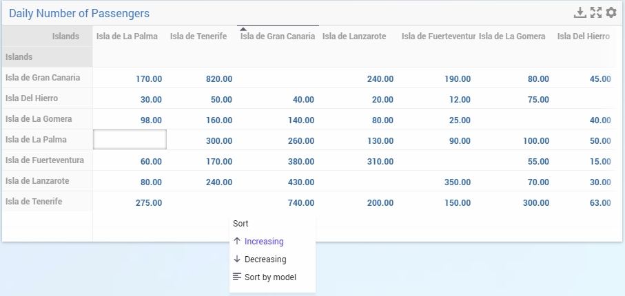The image size is (625, 296).
Task: Click the download icon in widget header
Action: (580, 12)
